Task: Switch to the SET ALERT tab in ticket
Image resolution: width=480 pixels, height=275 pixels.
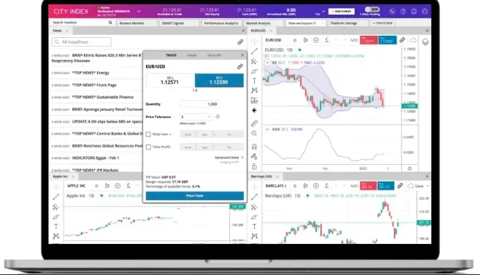Action: tap(214, 55)
